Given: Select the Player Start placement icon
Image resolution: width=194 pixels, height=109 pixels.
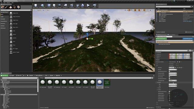Looking at the screenshot, I should (11, 27).
